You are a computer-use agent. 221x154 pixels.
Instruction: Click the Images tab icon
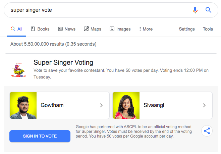pyautogui.click(x=112, y=29)
